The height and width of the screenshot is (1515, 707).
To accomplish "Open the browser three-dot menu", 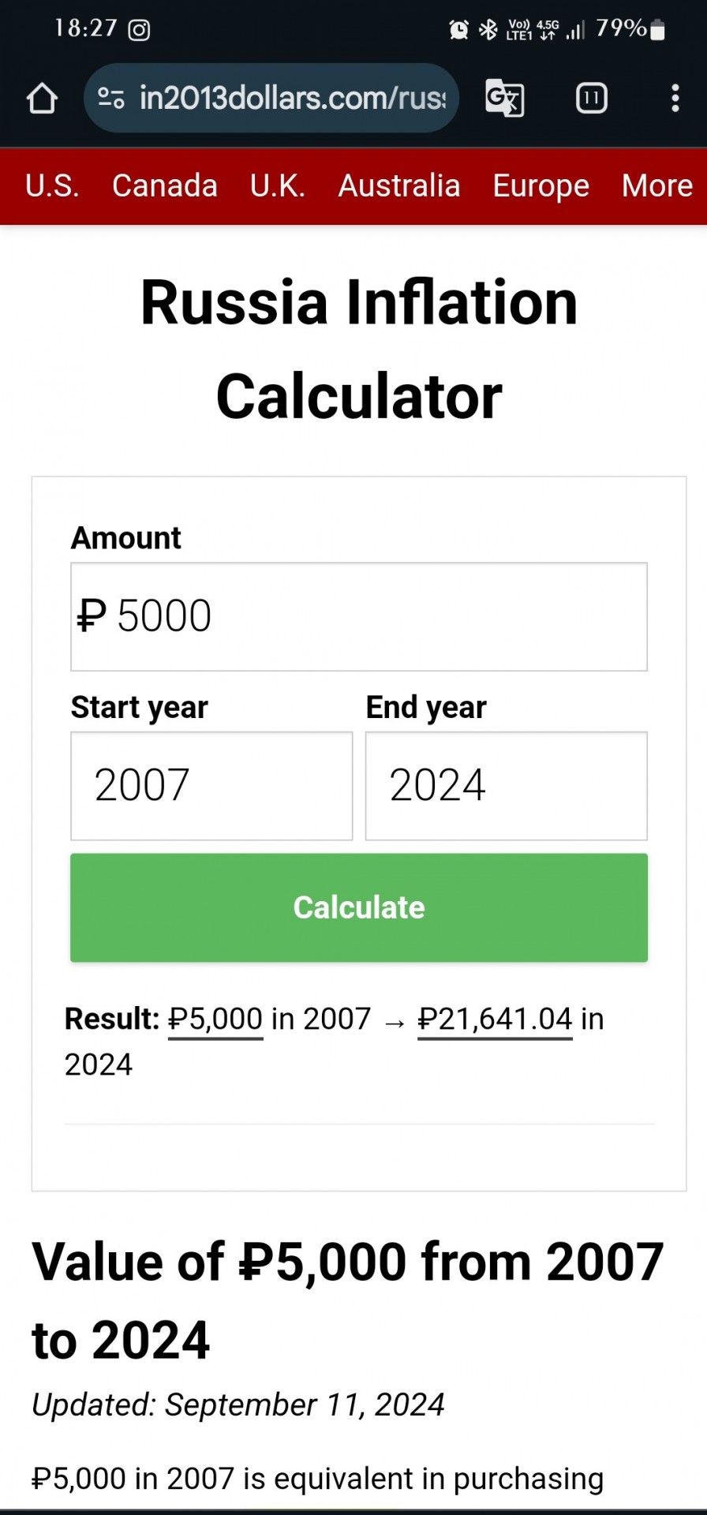I will coord(675,98).
